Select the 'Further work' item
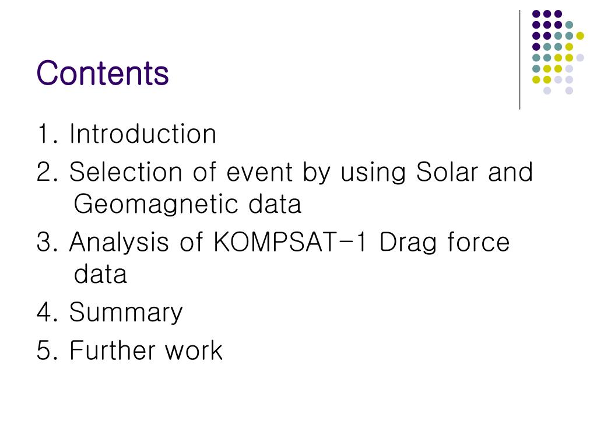Image resolution: width=597 pixels, height=448 pixels. pos(129,351)
